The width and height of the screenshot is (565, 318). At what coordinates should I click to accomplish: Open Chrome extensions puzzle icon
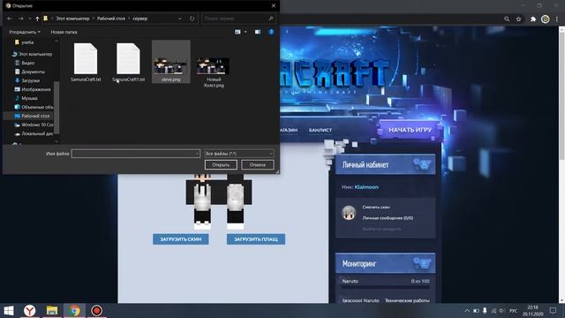point(533,19)
